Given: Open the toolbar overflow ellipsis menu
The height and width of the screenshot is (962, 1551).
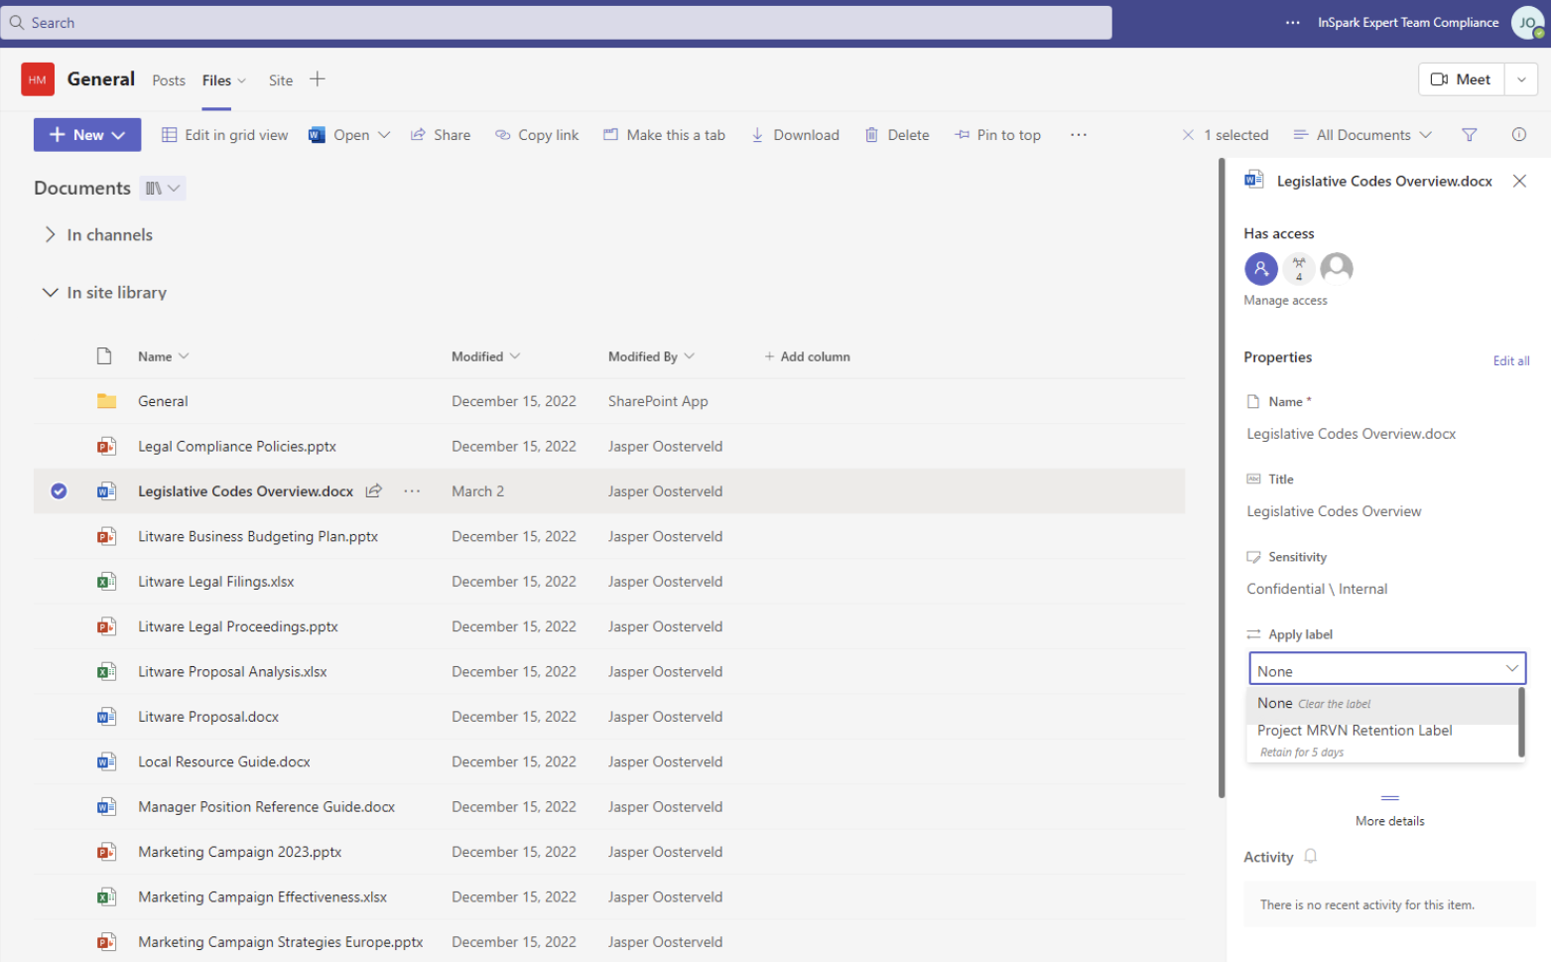Looking at the screenshot, I should (x=1079, y=135).
